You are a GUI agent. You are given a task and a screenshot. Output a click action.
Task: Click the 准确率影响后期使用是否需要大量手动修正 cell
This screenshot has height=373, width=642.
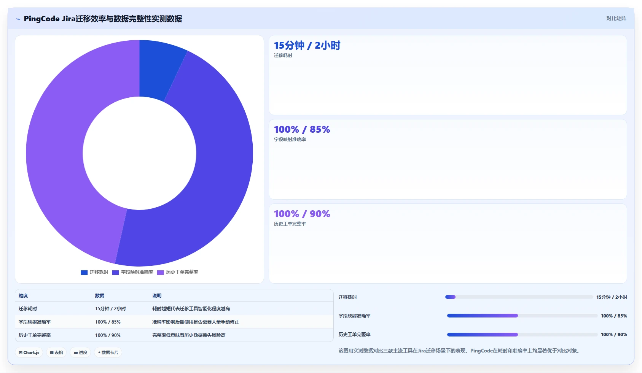click(196, 322)
